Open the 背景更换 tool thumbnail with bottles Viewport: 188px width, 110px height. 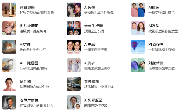click(9, 10)
